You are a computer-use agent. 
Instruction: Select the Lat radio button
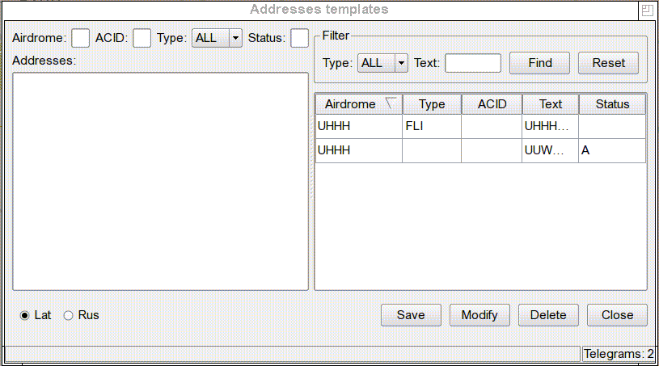point(25,315)
